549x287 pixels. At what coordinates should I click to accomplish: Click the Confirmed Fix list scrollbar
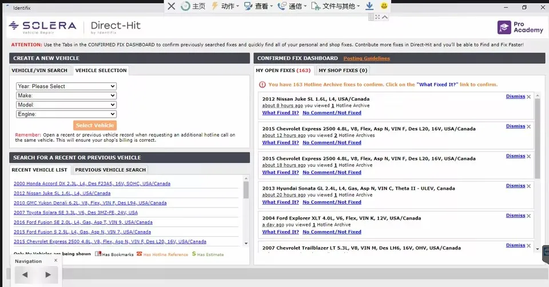[537, 137]
